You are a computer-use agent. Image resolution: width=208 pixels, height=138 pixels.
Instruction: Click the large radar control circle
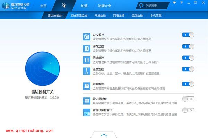click(x=42, y=69)
